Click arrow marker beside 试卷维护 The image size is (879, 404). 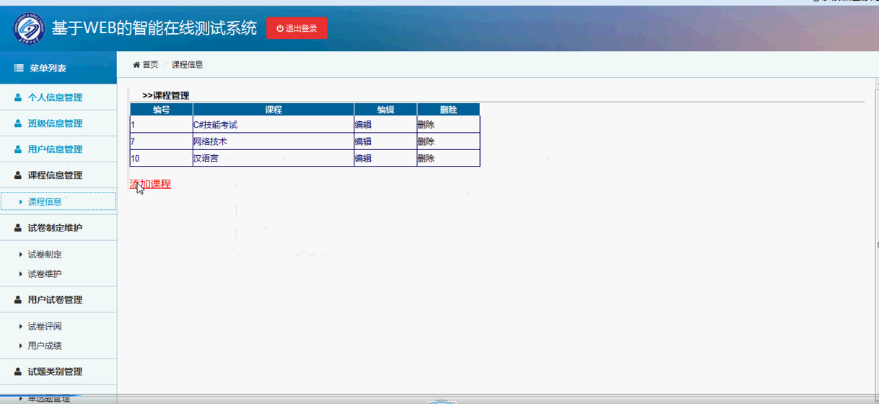click(21, 274)
